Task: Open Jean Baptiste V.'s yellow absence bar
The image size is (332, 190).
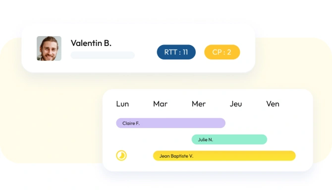Action: point(224,156)
